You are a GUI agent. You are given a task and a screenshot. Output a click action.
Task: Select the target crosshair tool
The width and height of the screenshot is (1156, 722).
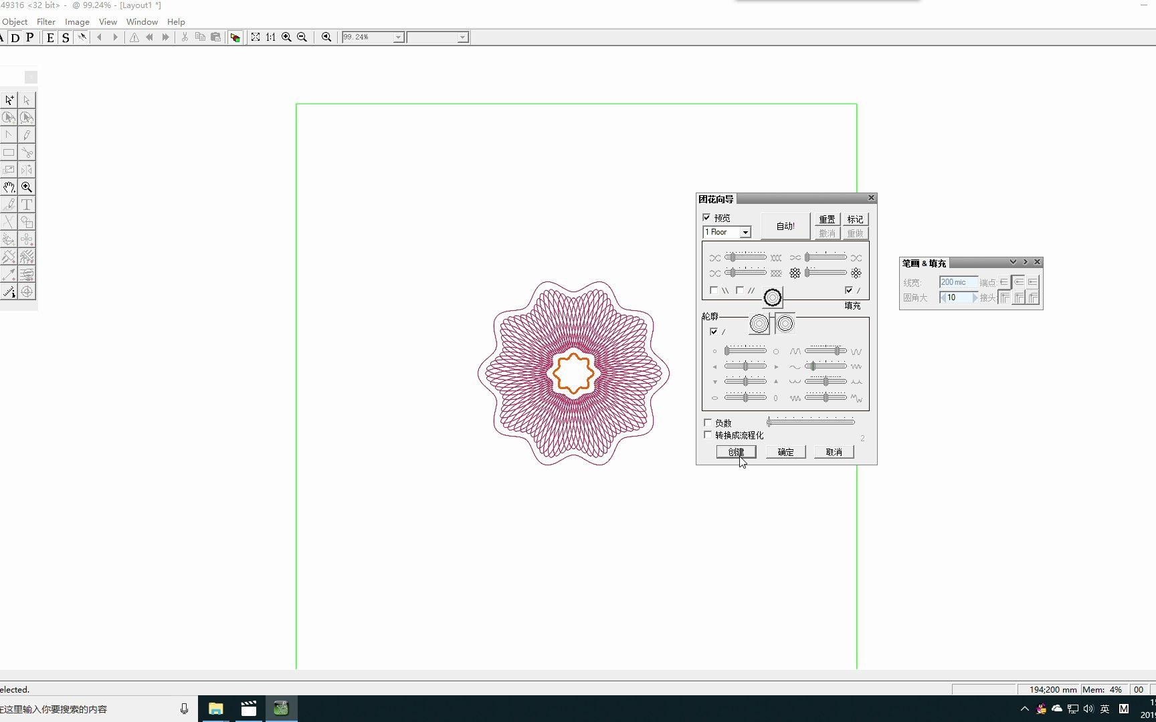tap(27, 291)
